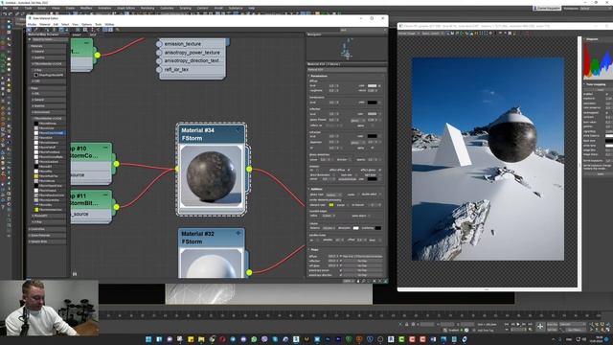
Task: Click the plus icon on Material #32 node
Action: [x=238, y=233]
